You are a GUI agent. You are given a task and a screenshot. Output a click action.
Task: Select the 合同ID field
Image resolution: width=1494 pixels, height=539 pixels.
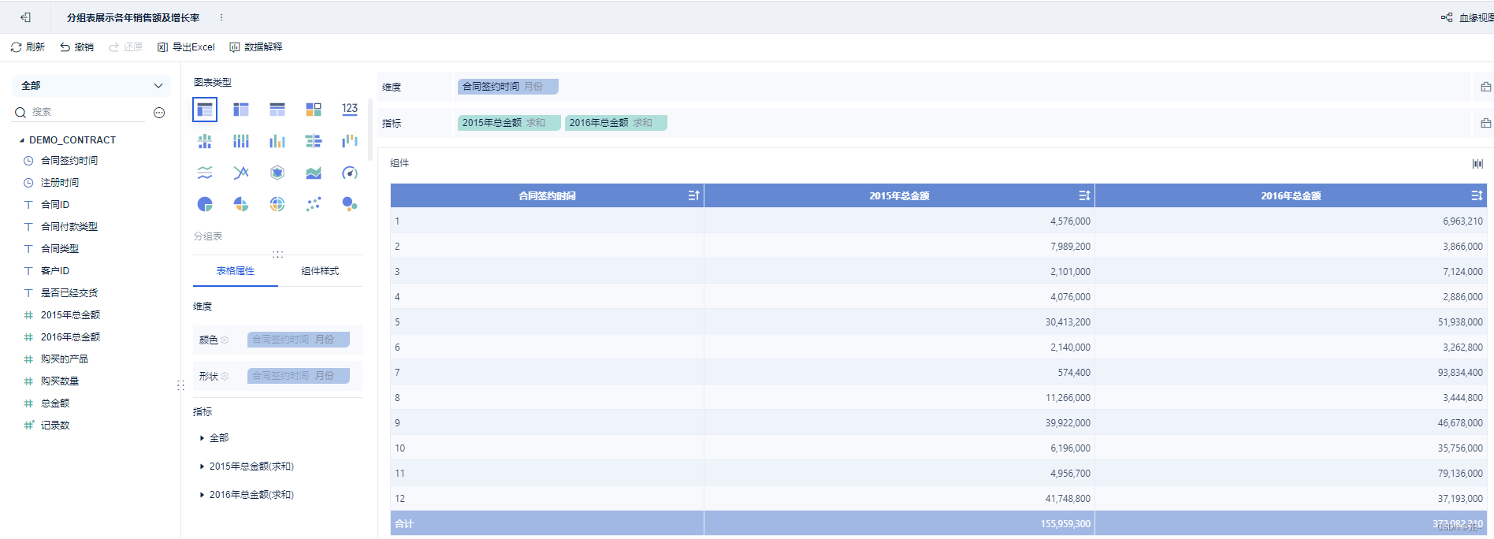click(x=55, y=205)
